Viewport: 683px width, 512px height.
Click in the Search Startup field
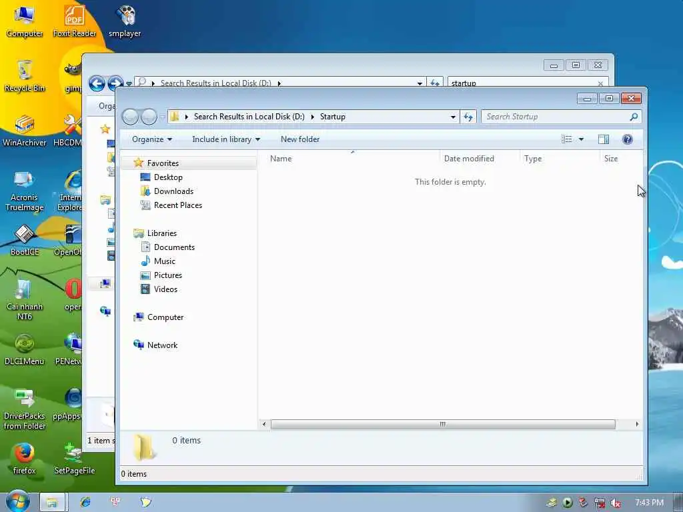(x=561, y=117)
